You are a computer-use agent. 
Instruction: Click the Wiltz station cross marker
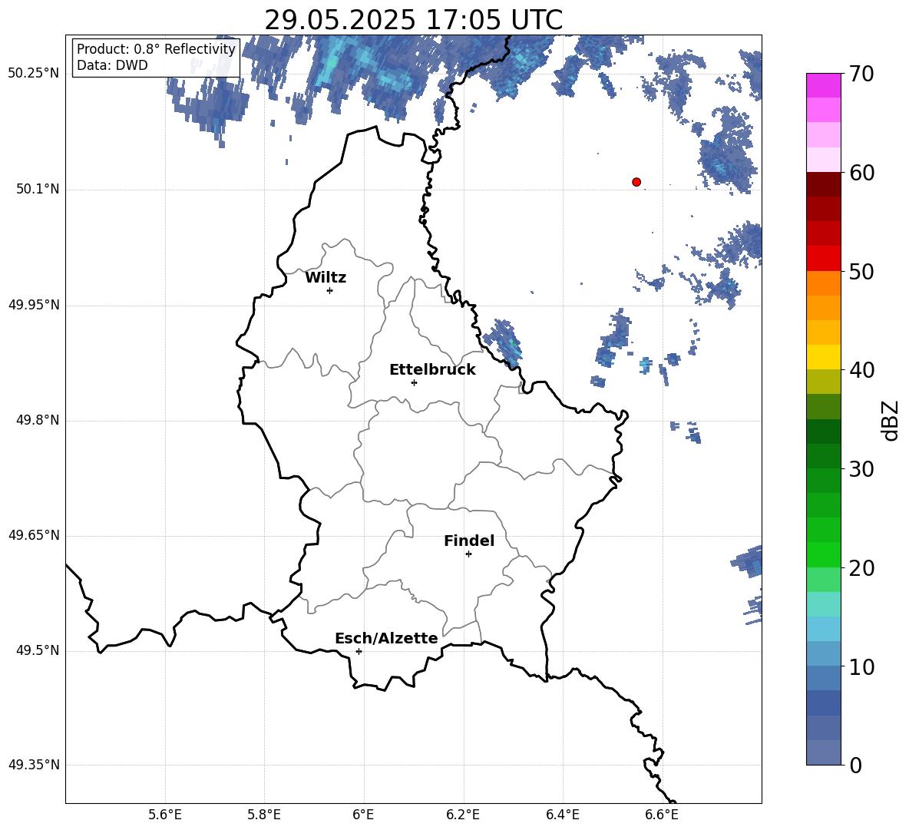[x=330, y=290]
